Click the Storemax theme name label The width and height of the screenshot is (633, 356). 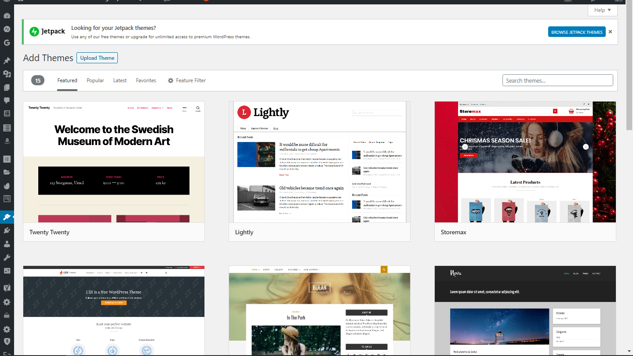point(454,232)
